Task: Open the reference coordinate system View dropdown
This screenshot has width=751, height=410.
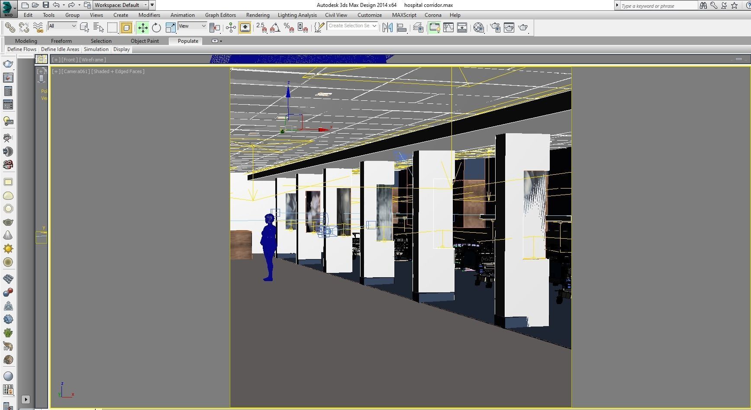Action: coord(192,26)
